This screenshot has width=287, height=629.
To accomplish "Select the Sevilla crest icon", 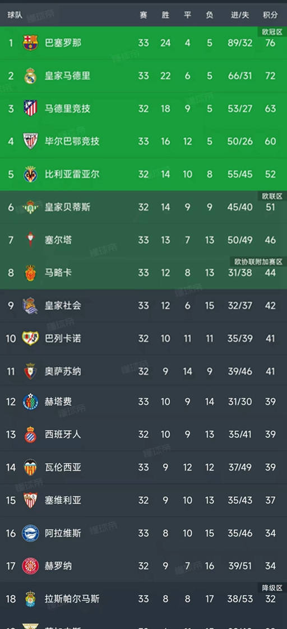I will click(x=30, y=500).
